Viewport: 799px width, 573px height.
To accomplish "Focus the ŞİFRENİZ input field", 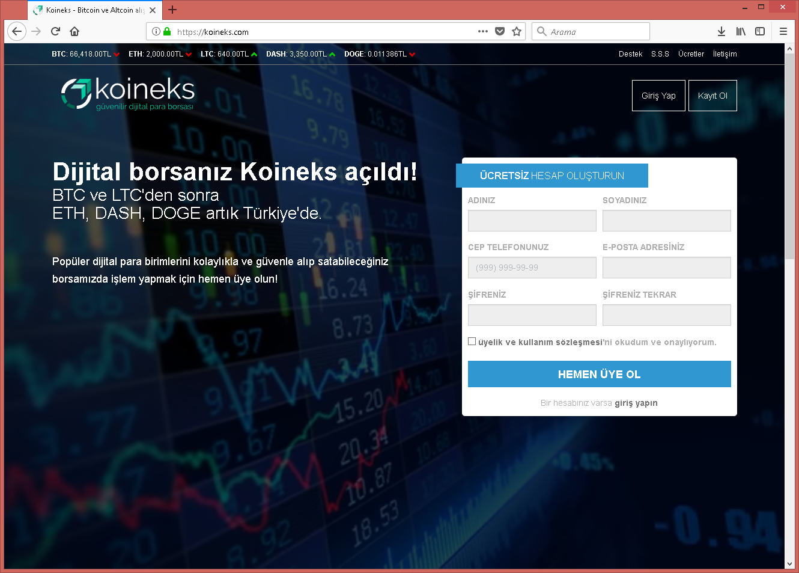I will 532,315.
